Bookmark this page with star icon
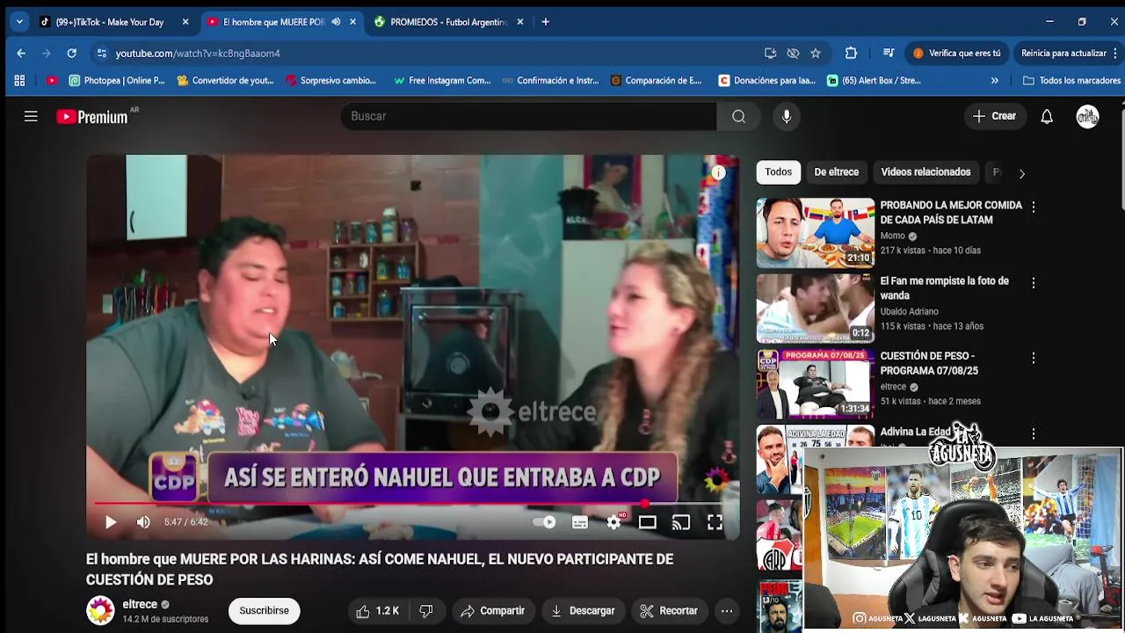Image resolution: width=1125 pixels, height=633 pixels. [x=816, y=54]
